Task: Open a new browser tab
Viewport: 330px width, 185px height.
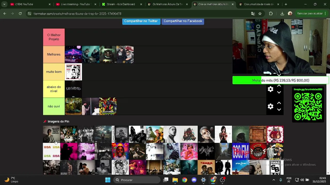Action: coord(286,4)
